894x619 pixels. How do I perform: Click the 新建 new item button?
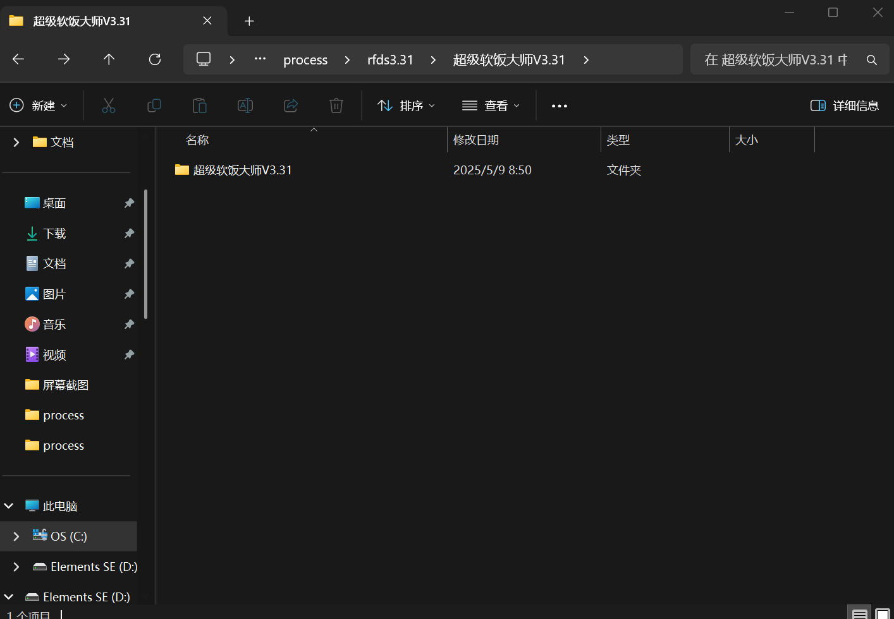[x=39, y=105]
